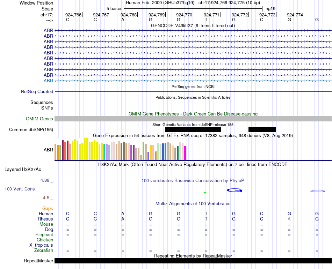Click the 'Window Position' label
Viewport: 332px width, 269px height.
36,3
